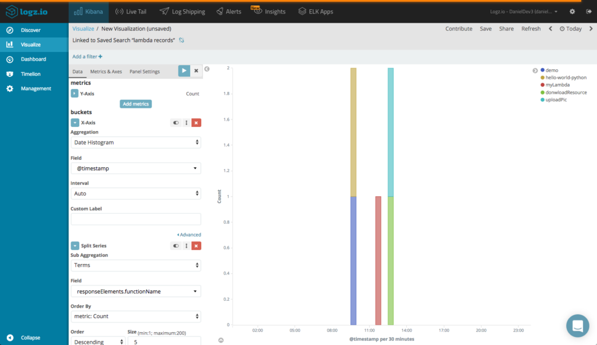The width and height of the screenshot is (597, 345).
Task: Expand the Y-Axis metric section
Action: point(75,93)
